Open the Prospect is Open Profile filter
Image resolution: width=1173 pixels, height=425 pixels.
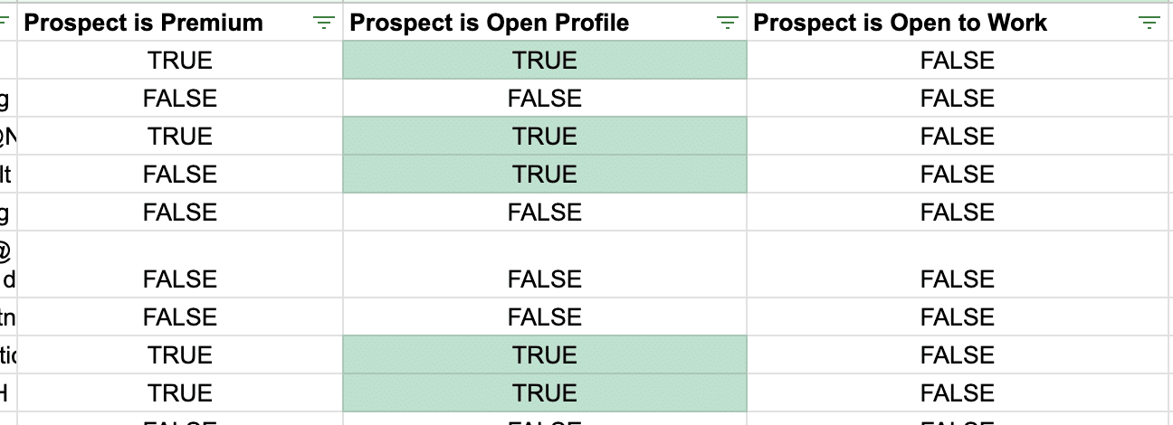point(727,24)
